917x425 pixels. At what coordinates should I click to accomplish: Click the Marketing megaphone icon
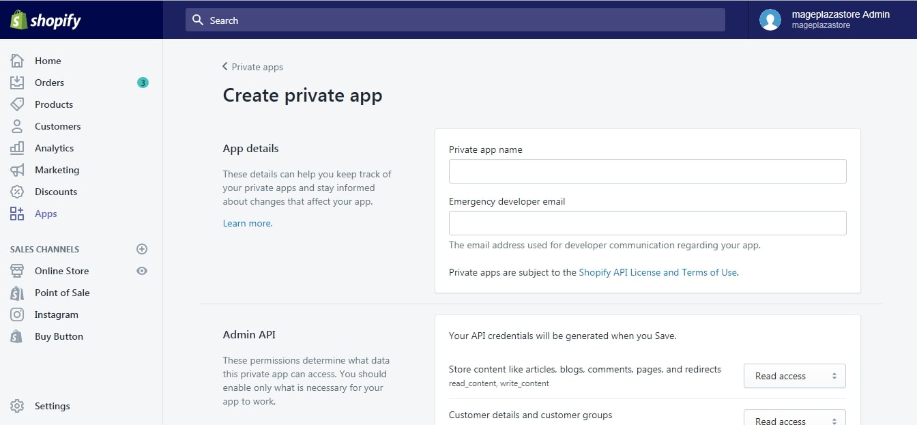click(x=17, y=170)
